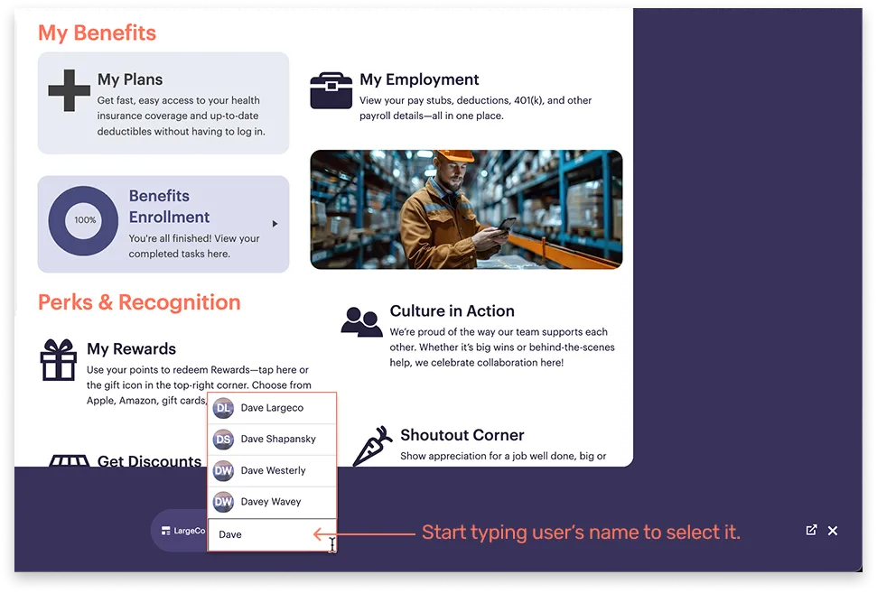Viewport: 877px width, 593px height.
Task: Open the preview in a new window icon
Action: 812,531
